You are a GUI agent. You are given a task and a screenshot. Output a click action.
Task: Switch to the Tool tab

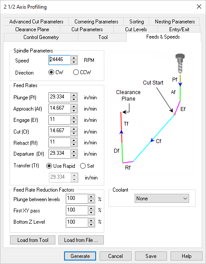[x=103, y=37]
